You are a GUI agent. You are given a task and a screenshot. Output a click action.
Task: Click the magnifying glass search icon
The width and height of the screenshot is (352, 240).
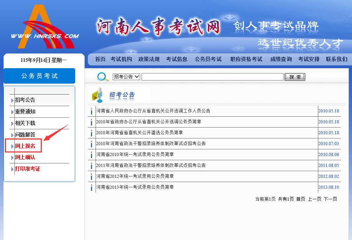coord(103,77)
